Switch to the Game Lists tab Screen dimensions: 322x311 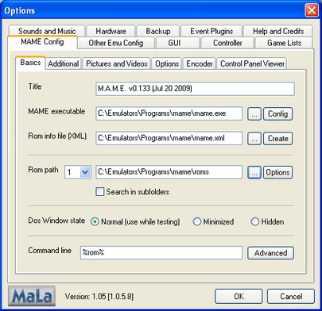click(284, 43)
